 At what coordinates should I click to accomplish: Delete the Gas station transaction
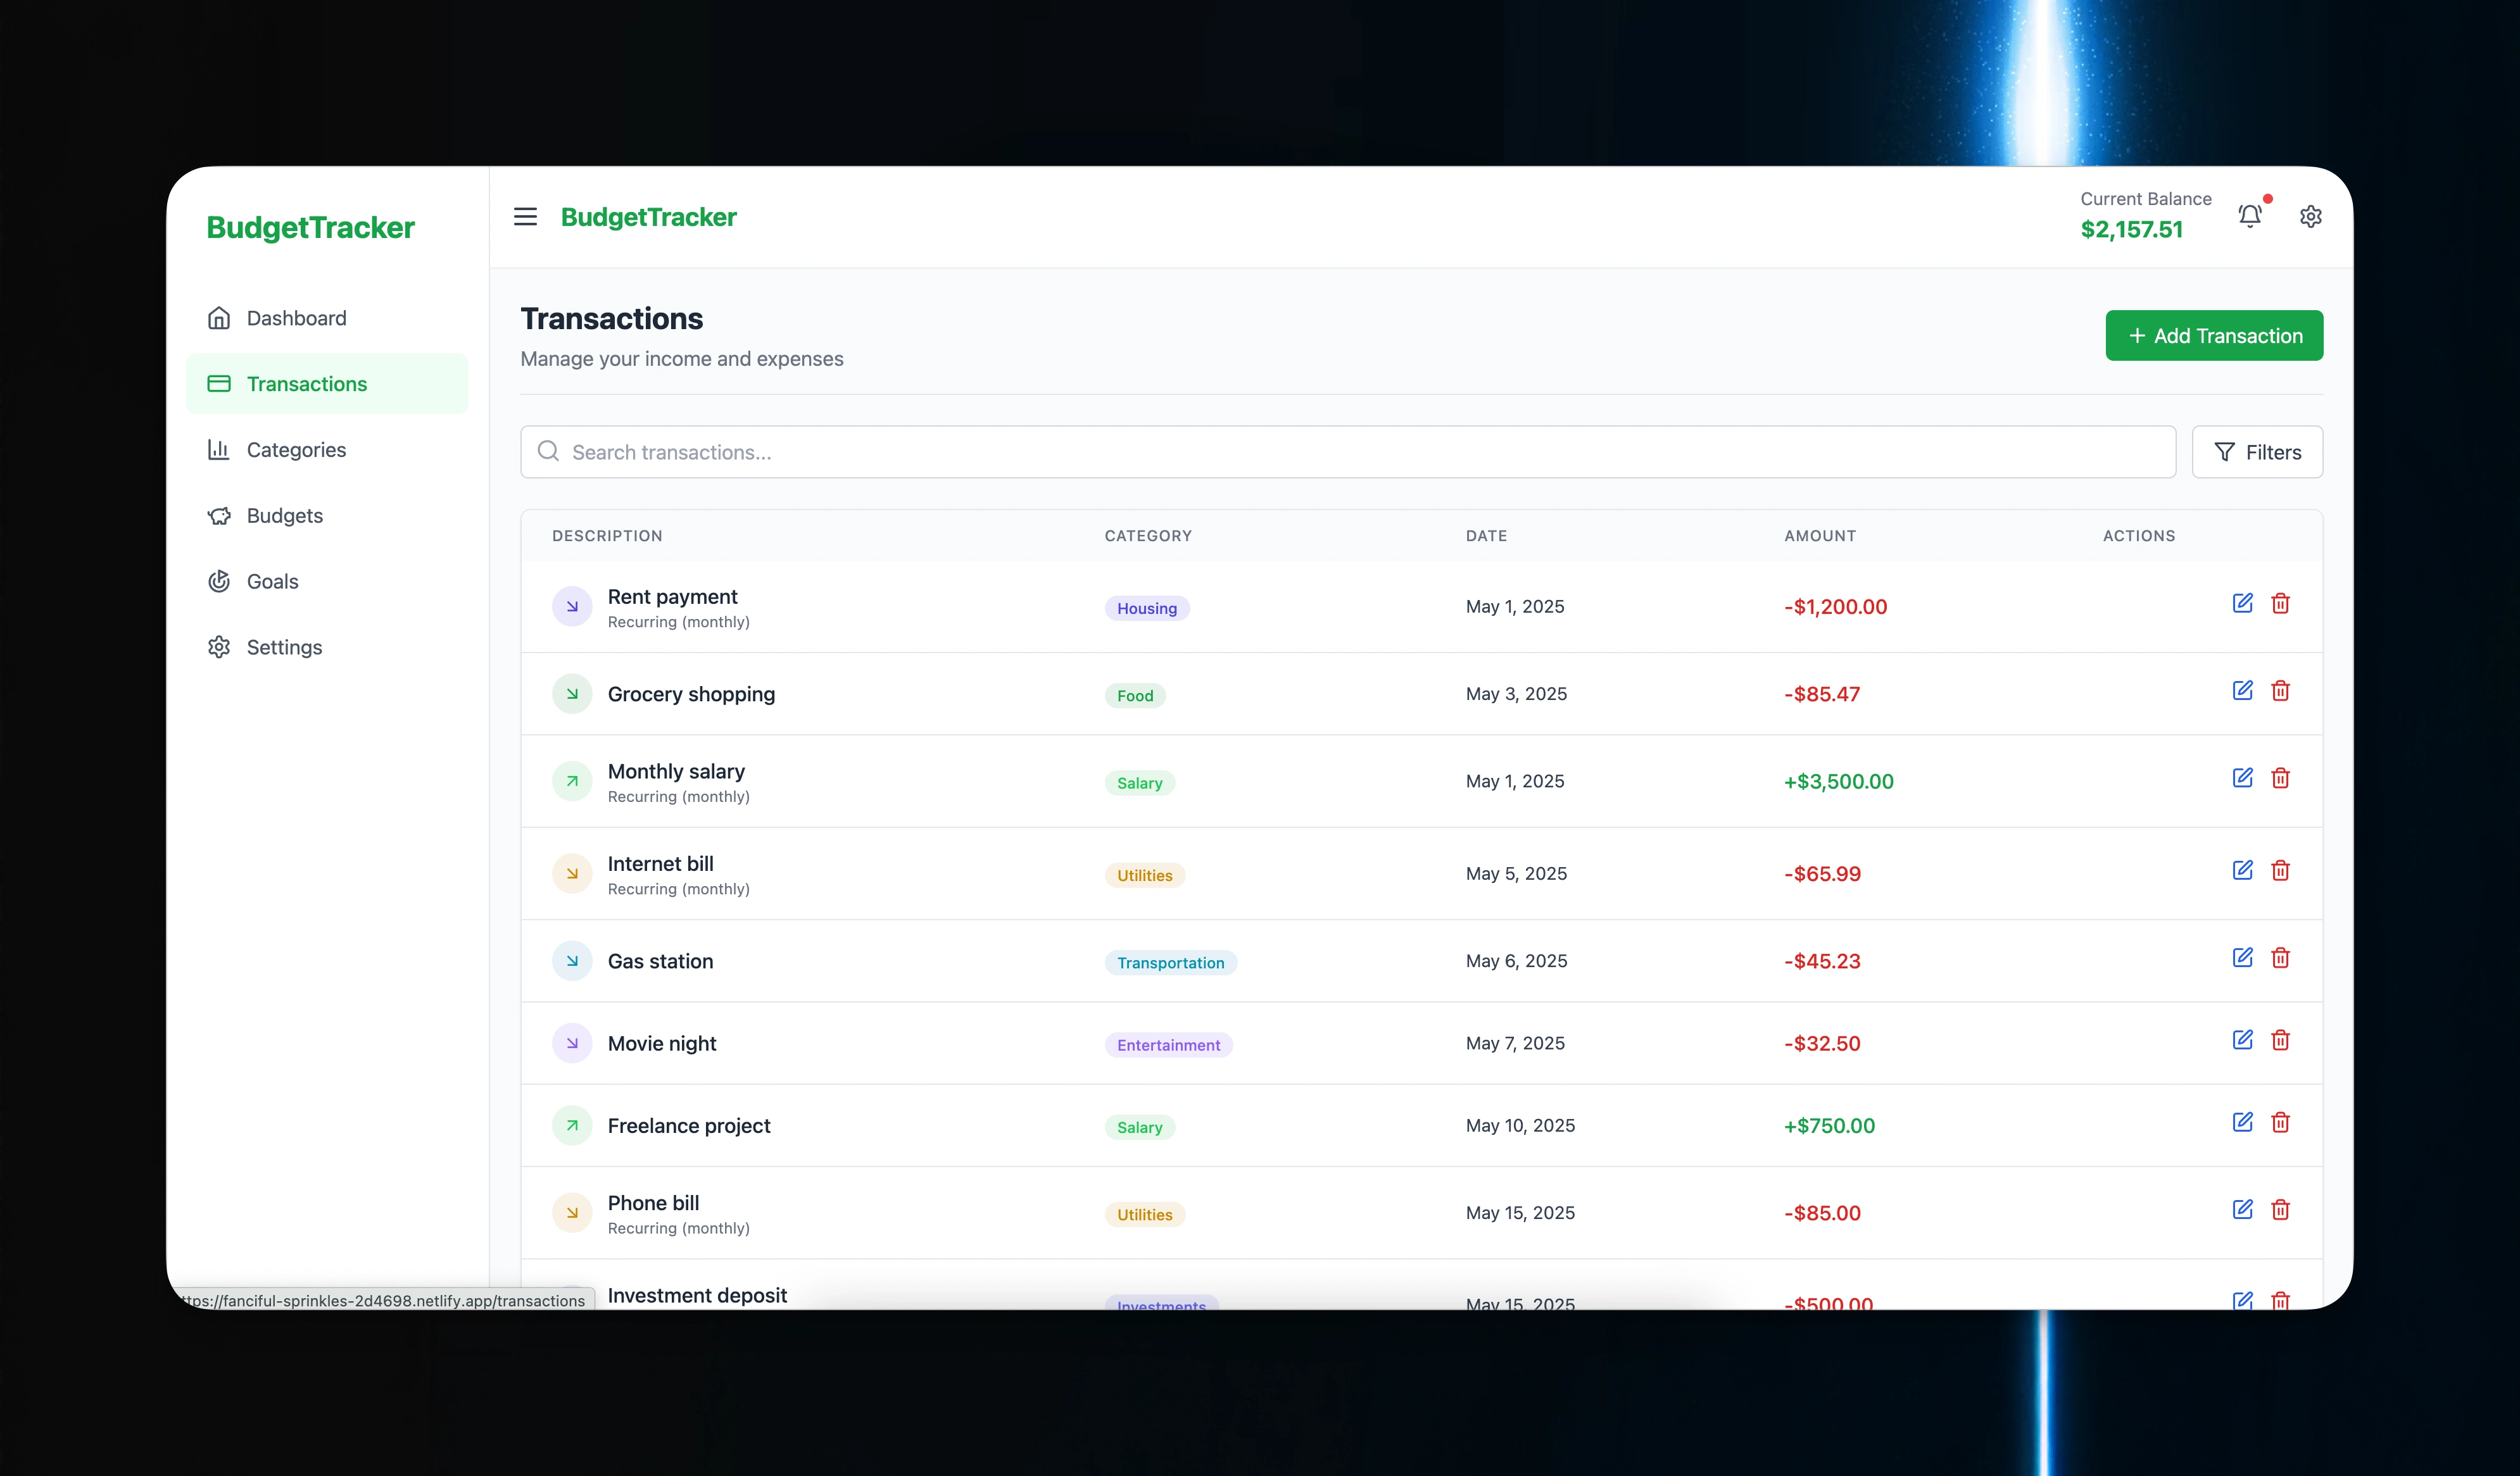point(2280,958)
